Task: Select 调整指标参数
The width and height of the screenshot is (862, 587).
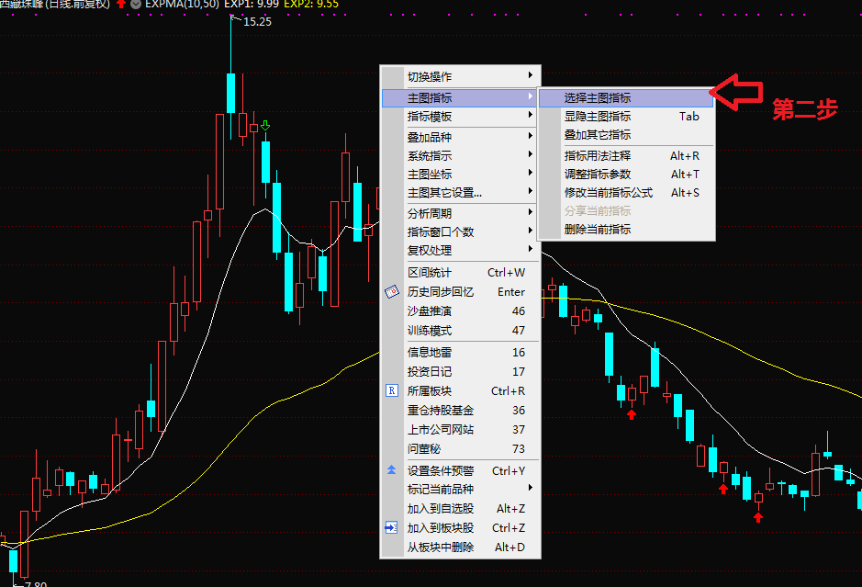Action: point(626,174)
